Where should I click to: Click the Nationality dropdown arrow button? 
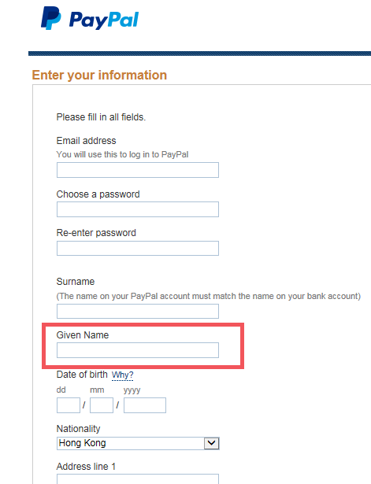pyautogui.click(x=212, y=443)
